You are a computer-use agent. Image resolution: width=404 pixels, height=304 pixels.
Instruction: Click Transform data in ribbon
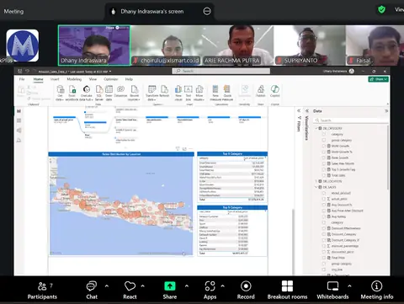coord(152,93)
